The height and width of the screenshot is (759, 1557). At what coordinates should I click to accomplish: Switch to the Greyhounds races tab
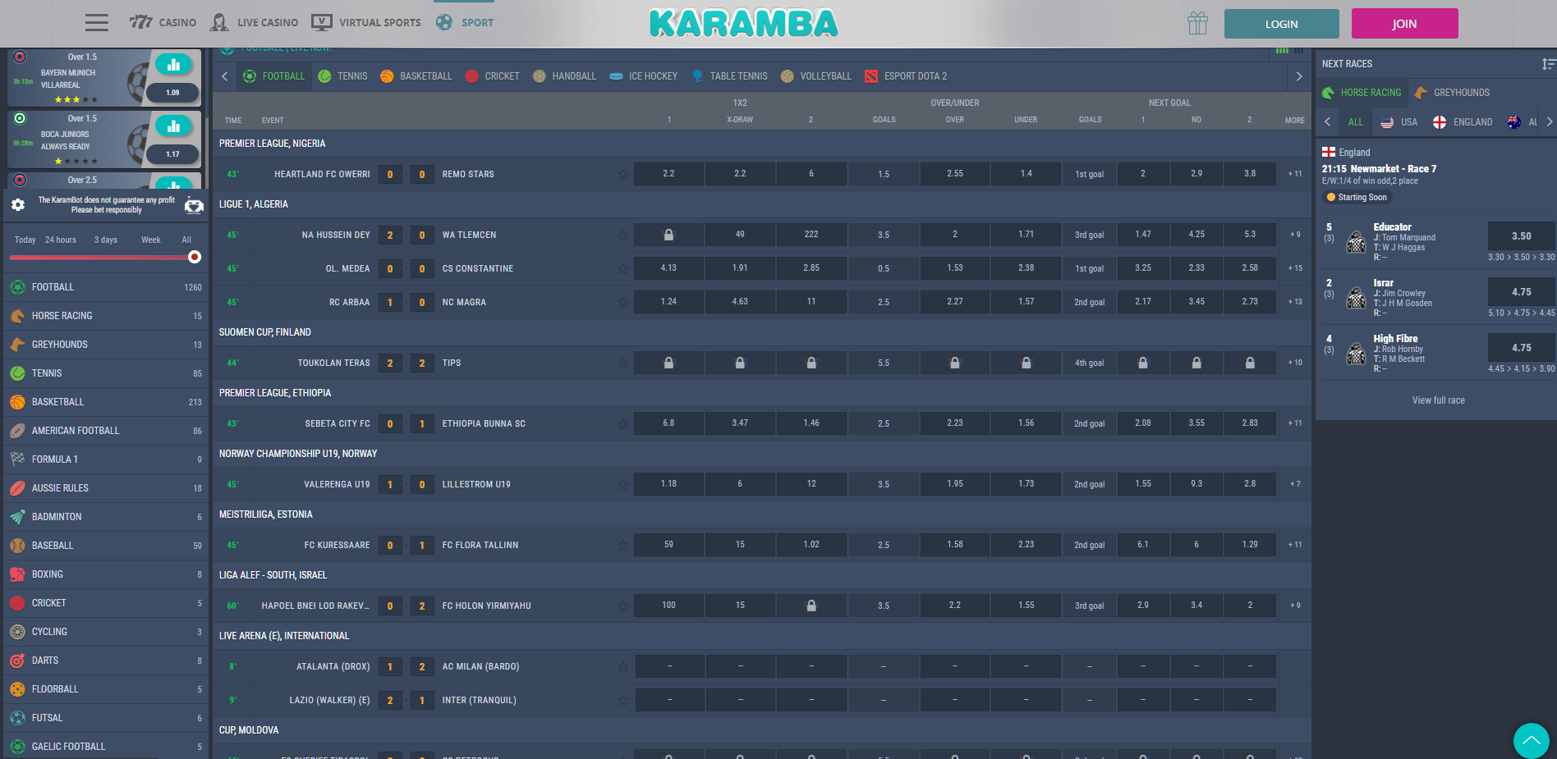(1452, 93)
